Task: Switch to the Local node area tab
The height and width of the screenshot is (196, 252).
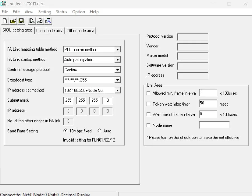Action: (50, 31)
